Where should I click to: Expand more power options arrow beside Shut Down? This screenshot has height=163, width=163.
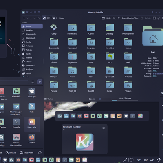point(40,152)
